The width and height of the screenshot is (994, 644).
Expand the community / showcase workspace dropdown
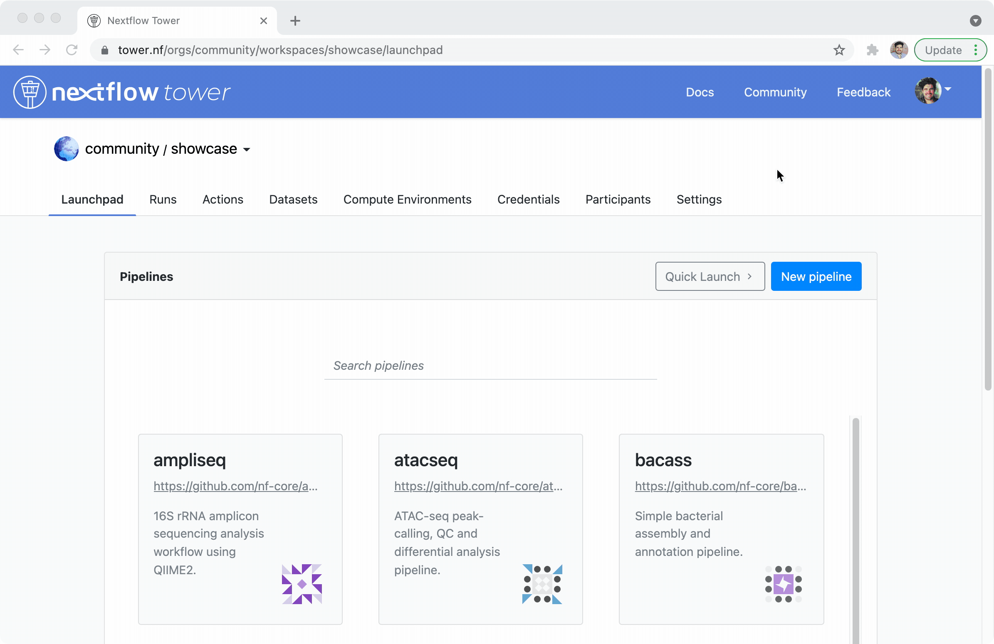(x=247, y=149)
